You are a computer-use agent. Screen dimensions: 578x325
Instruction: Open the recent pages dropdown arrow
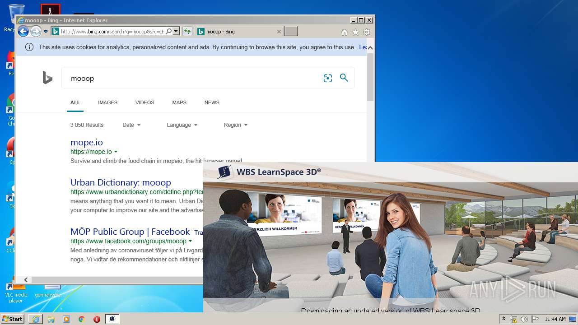(46, 32)
